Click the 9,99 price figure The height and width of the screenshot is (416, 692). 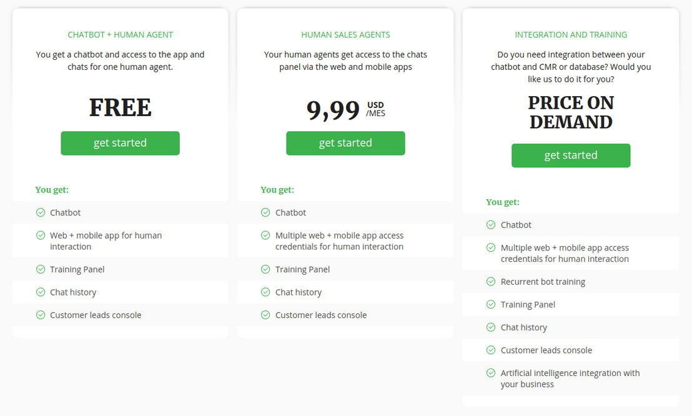coord(334,110)
